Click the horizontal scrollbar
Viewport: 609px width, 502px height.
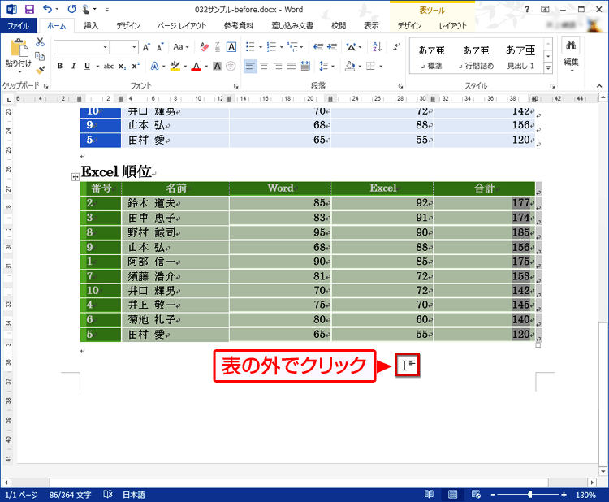coord(299,483)
